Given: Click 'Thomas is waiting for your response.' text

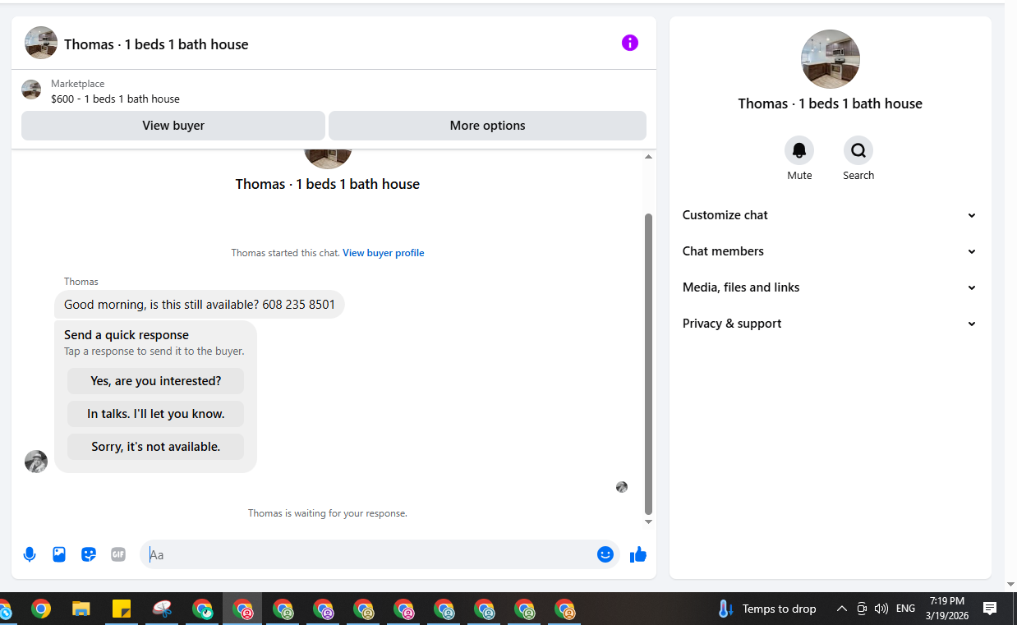Looking at the screenshot, I should (328, 513).
